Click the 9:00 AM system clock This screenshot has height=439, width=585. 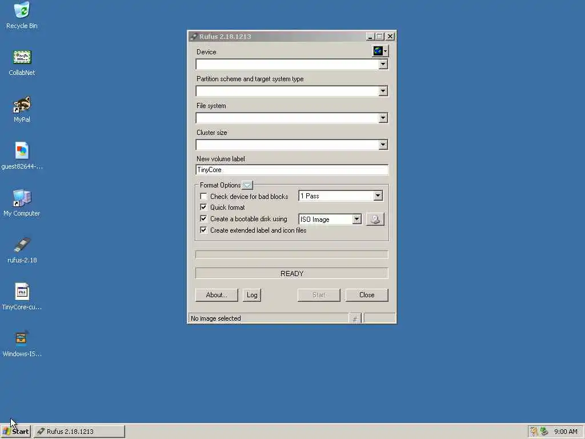pos(566,432)
